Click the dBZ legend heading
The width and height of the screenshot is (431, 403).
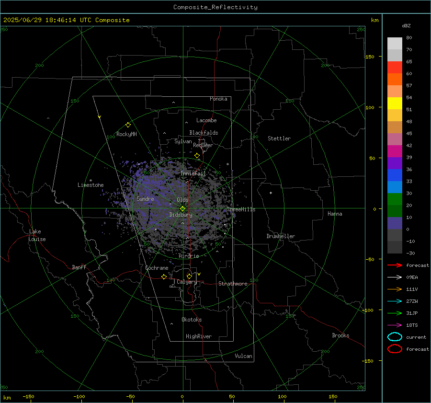click(x=406, y=25)
